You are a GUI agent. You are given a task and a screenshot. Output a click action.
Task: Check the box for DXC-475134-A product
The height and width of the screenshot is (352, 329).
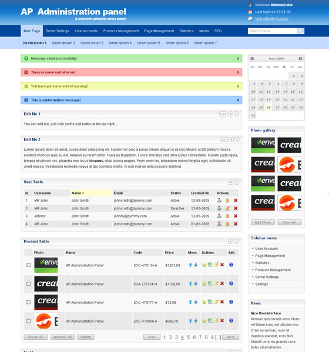(29, 265)
